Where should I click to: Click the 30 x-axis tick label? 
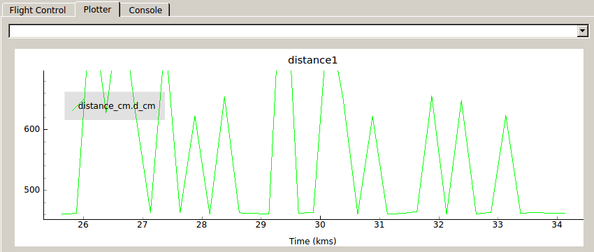pos(321,225)
